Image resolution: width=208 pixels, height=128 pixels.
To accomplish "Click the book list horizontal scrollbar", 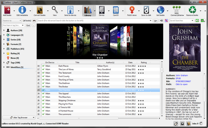I will pos(79,118).
